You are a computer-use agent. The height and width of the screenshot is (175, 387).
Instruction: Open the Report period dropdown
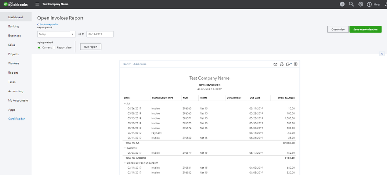[56, 34]
